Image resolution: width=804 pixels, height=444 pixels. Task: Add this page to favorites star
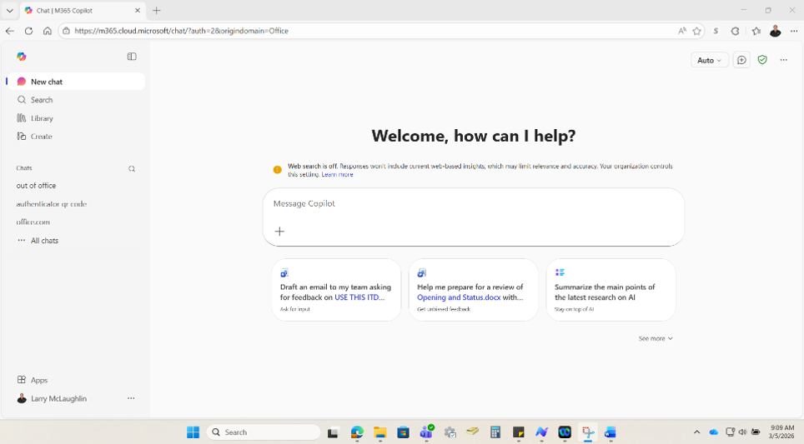pyautogui.click(x=696, y=31)
